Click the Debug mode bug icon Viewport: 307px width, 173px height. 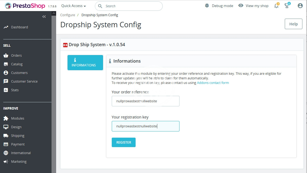[207, 6]
